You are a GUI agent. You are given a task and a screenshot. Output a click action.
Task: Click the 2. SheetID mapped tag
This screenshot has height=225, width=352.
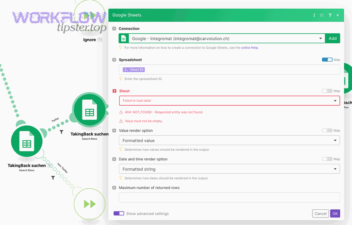(134, 70)
